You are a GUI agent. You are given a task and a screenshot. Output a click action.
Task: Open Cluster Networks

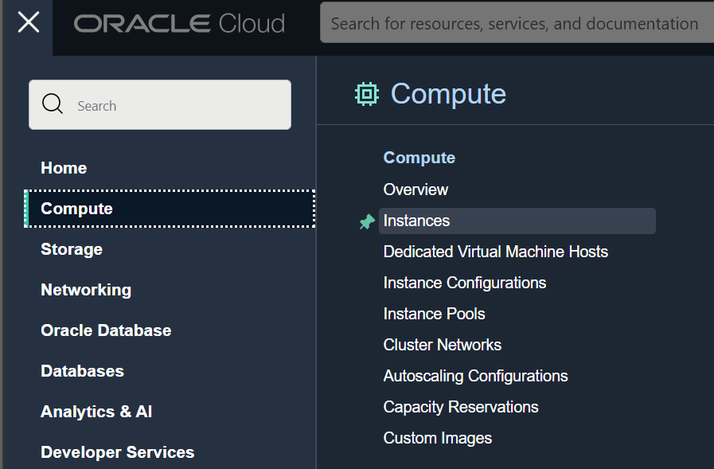click(443, 345)
